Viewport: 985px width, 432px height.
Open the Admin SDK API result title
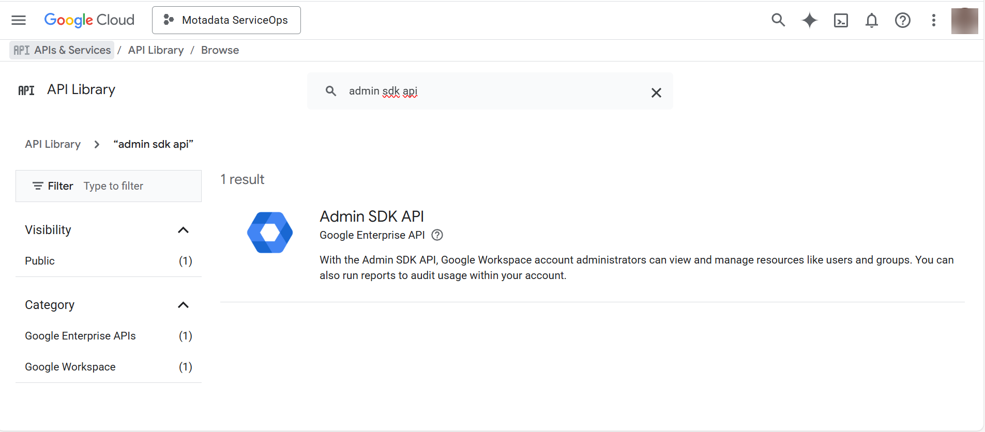(x=372, y=216)
